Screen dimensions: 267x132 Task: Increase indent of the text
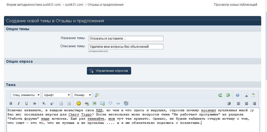[x=229, y=103]
